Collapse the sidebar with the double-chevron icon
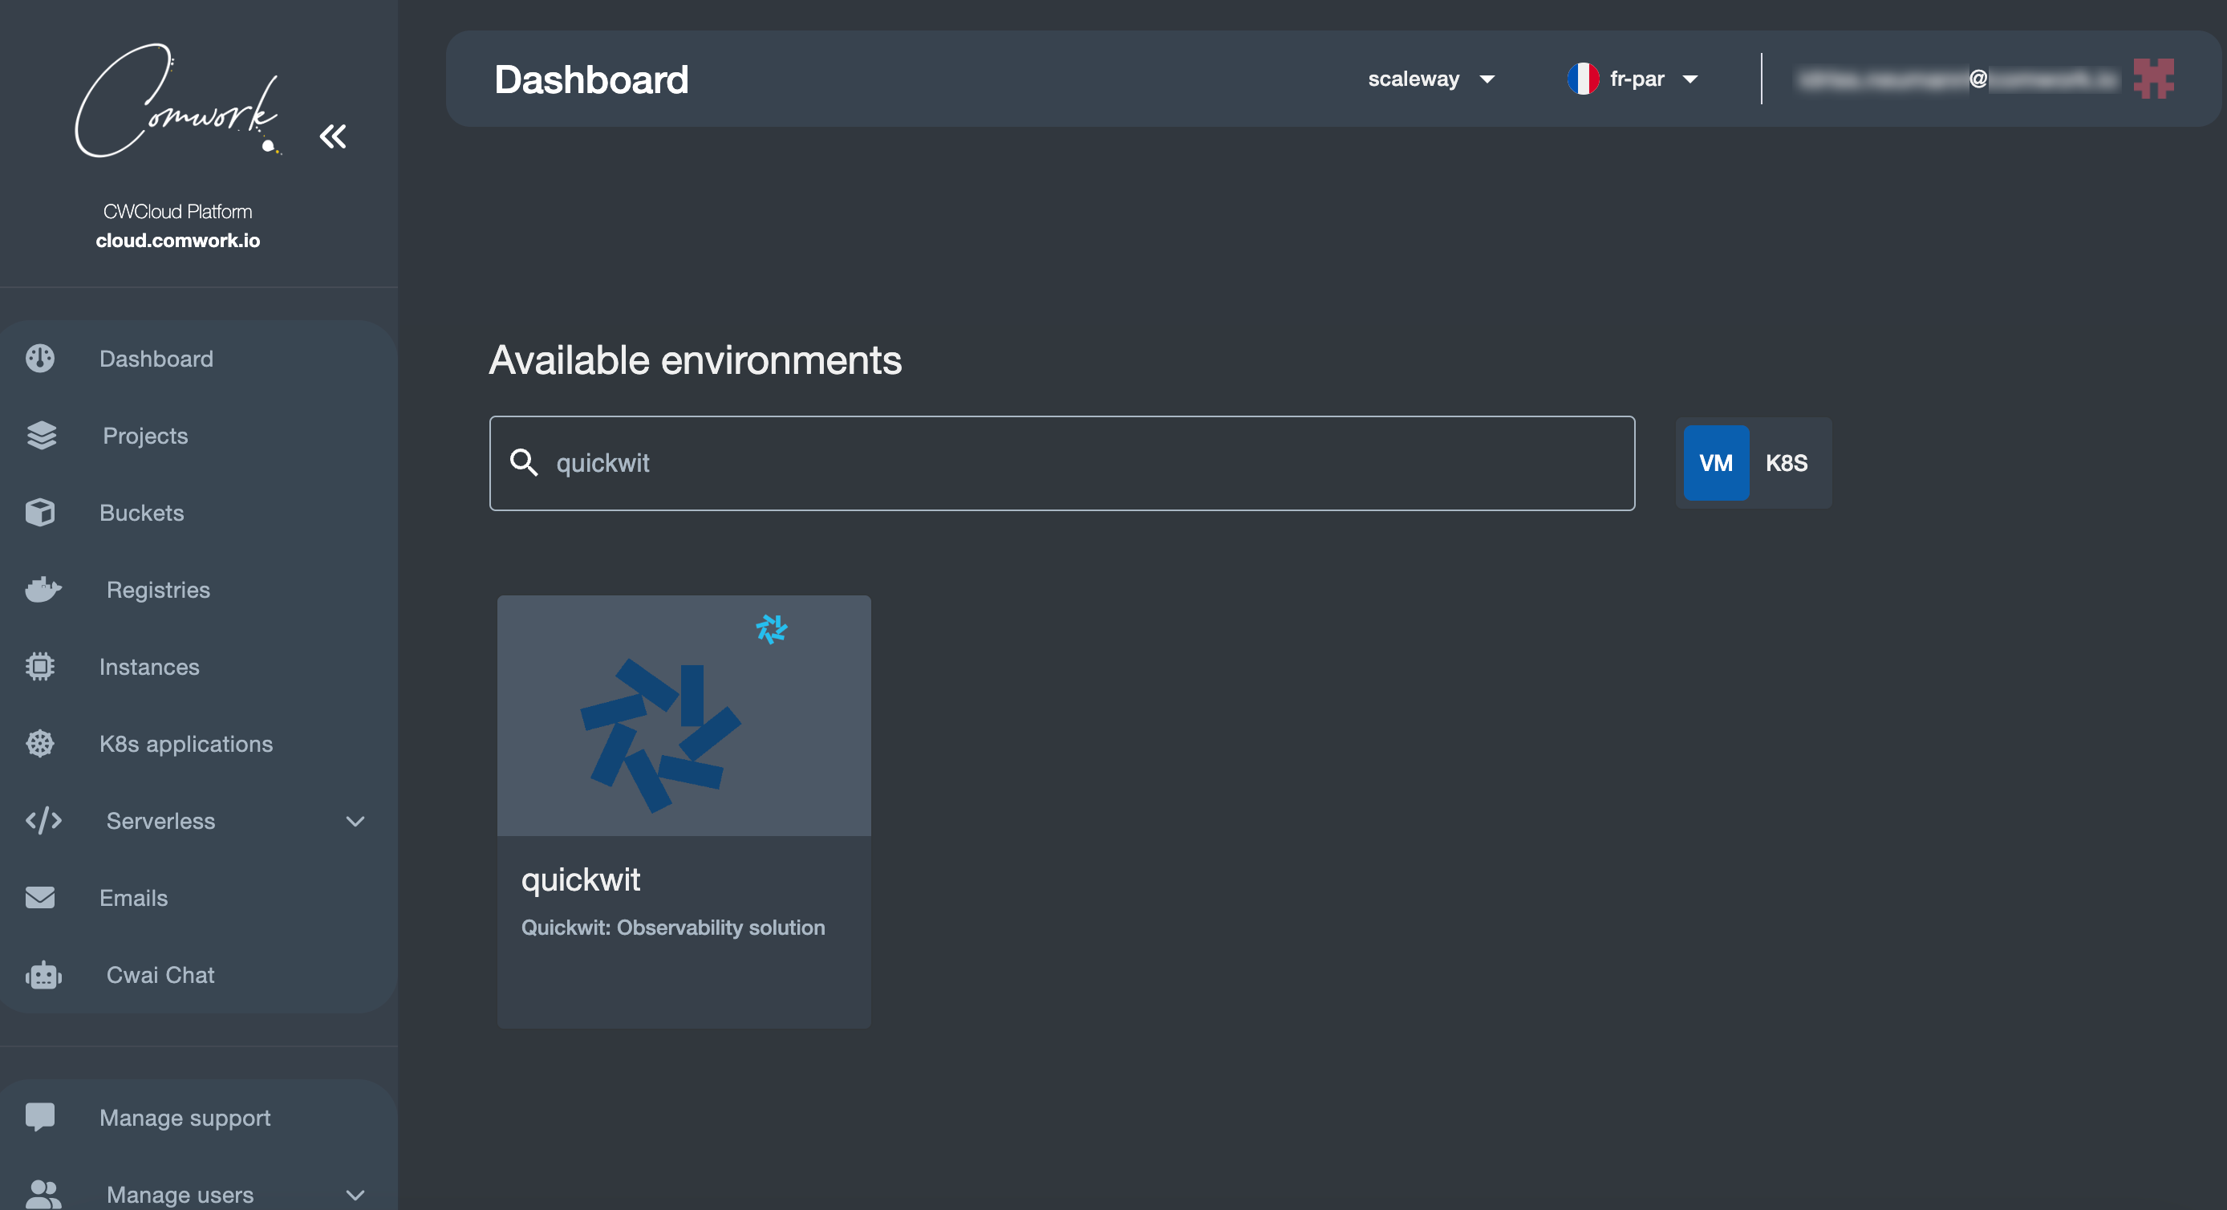Screen dimensions: 2227x1210 [x=333, y=136]
